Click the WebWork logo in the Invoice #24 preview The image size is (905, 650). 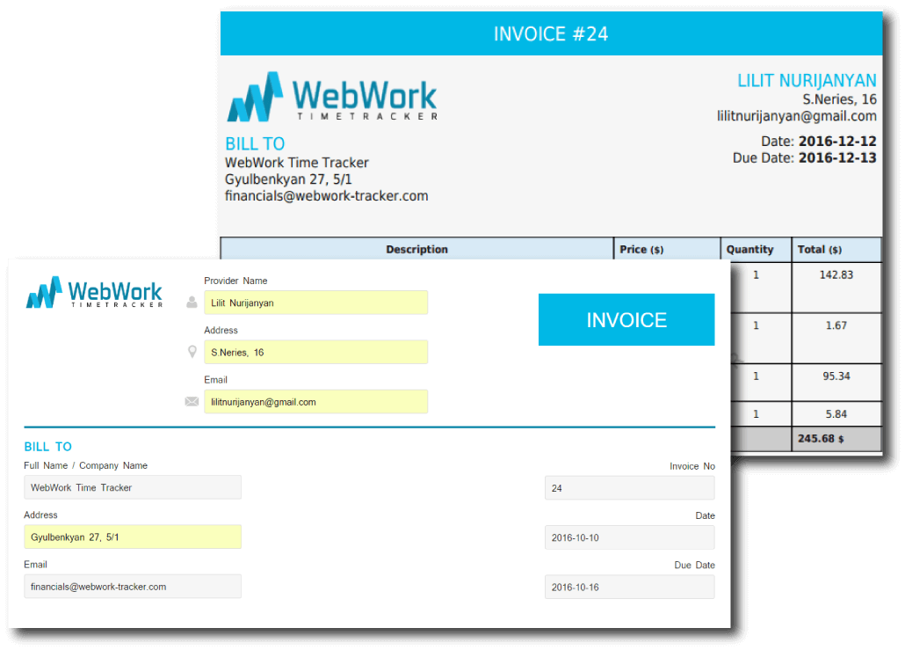click(332, 97)
